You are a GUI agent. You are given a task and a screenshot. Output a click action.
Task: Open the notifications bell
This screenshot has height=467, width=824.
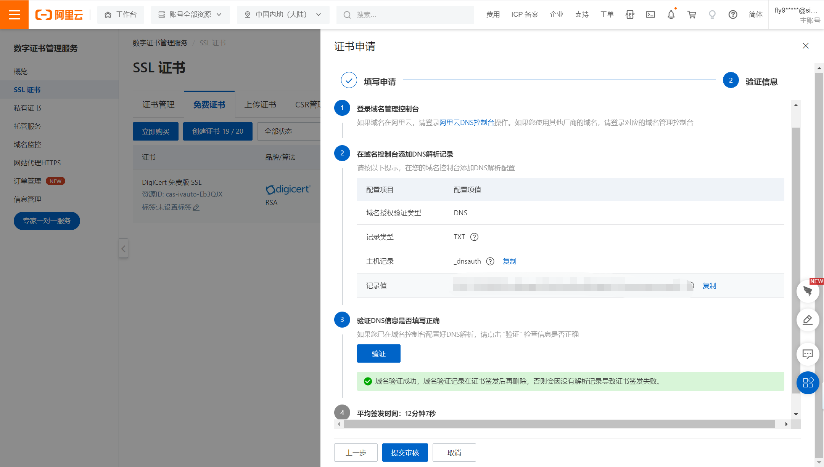pyautogui.click(x=671, y=14)
